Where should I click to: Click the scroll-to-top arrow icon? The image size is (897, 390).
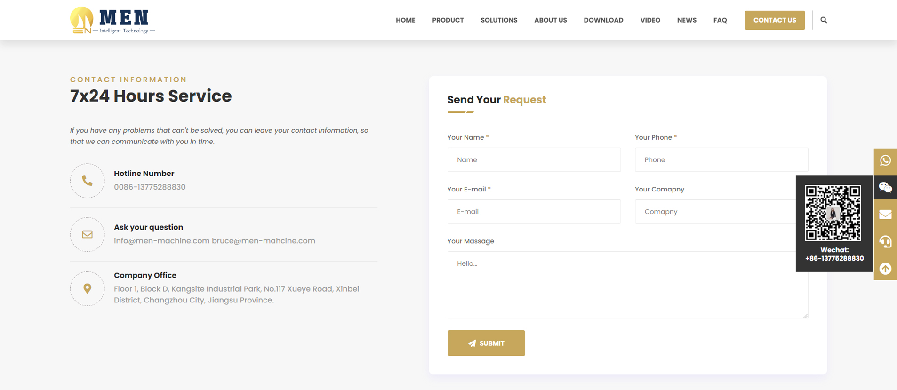coord(885,269)
